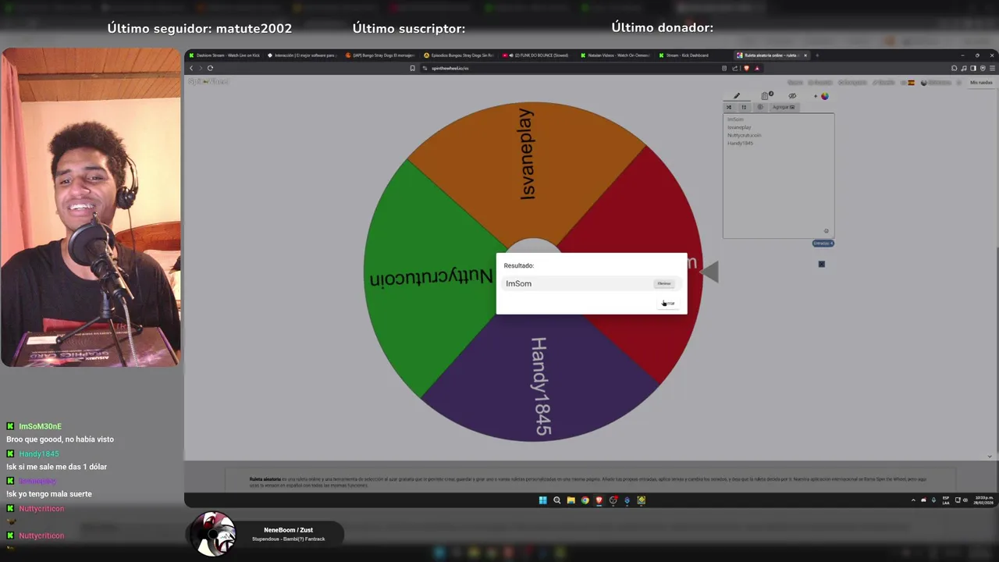Open the browser hamburger menu
Image resolution: width=999 pixels, height=562 pixels.
click(x=992, y=68)
